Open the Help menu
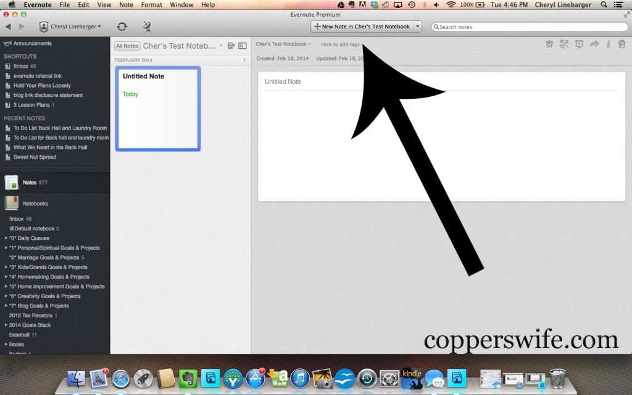632x395 pixels. (x=208, y=5)
